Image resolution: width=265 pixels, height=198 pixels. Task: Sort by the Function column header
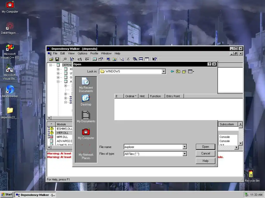(x=157, y=96)
